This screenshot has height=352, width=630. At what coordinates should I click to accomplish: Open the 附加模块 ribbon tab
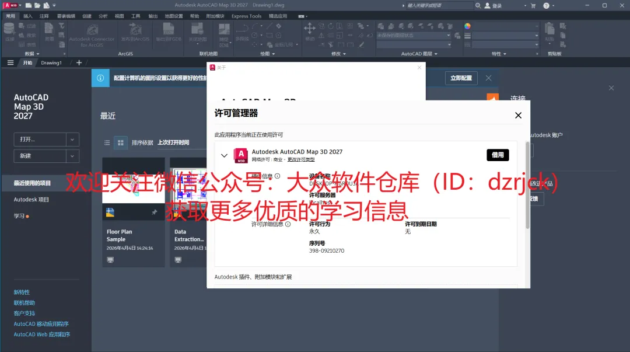coord(215,16)
